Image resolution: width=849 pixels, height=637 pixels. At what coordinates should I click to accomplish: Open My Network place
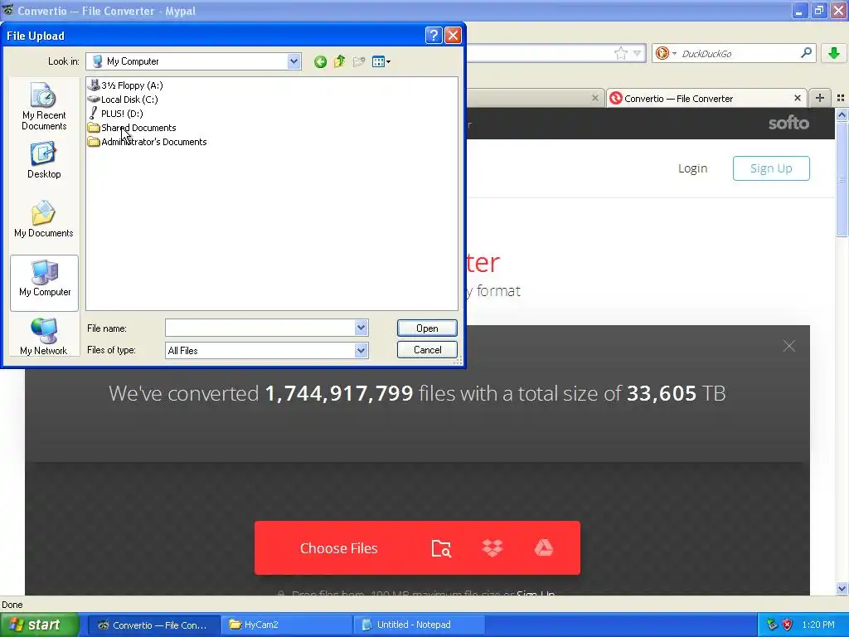[x=44, y=337]
